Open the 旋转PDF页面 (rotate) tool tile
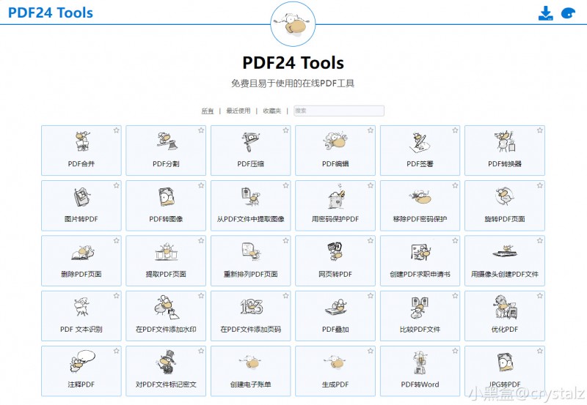 (505, 206)
